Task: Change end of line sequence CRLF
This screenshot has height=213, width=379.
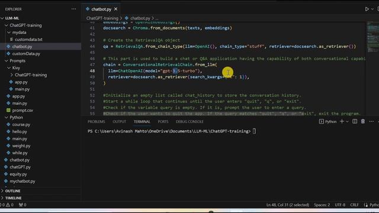Action: [354, 205]
